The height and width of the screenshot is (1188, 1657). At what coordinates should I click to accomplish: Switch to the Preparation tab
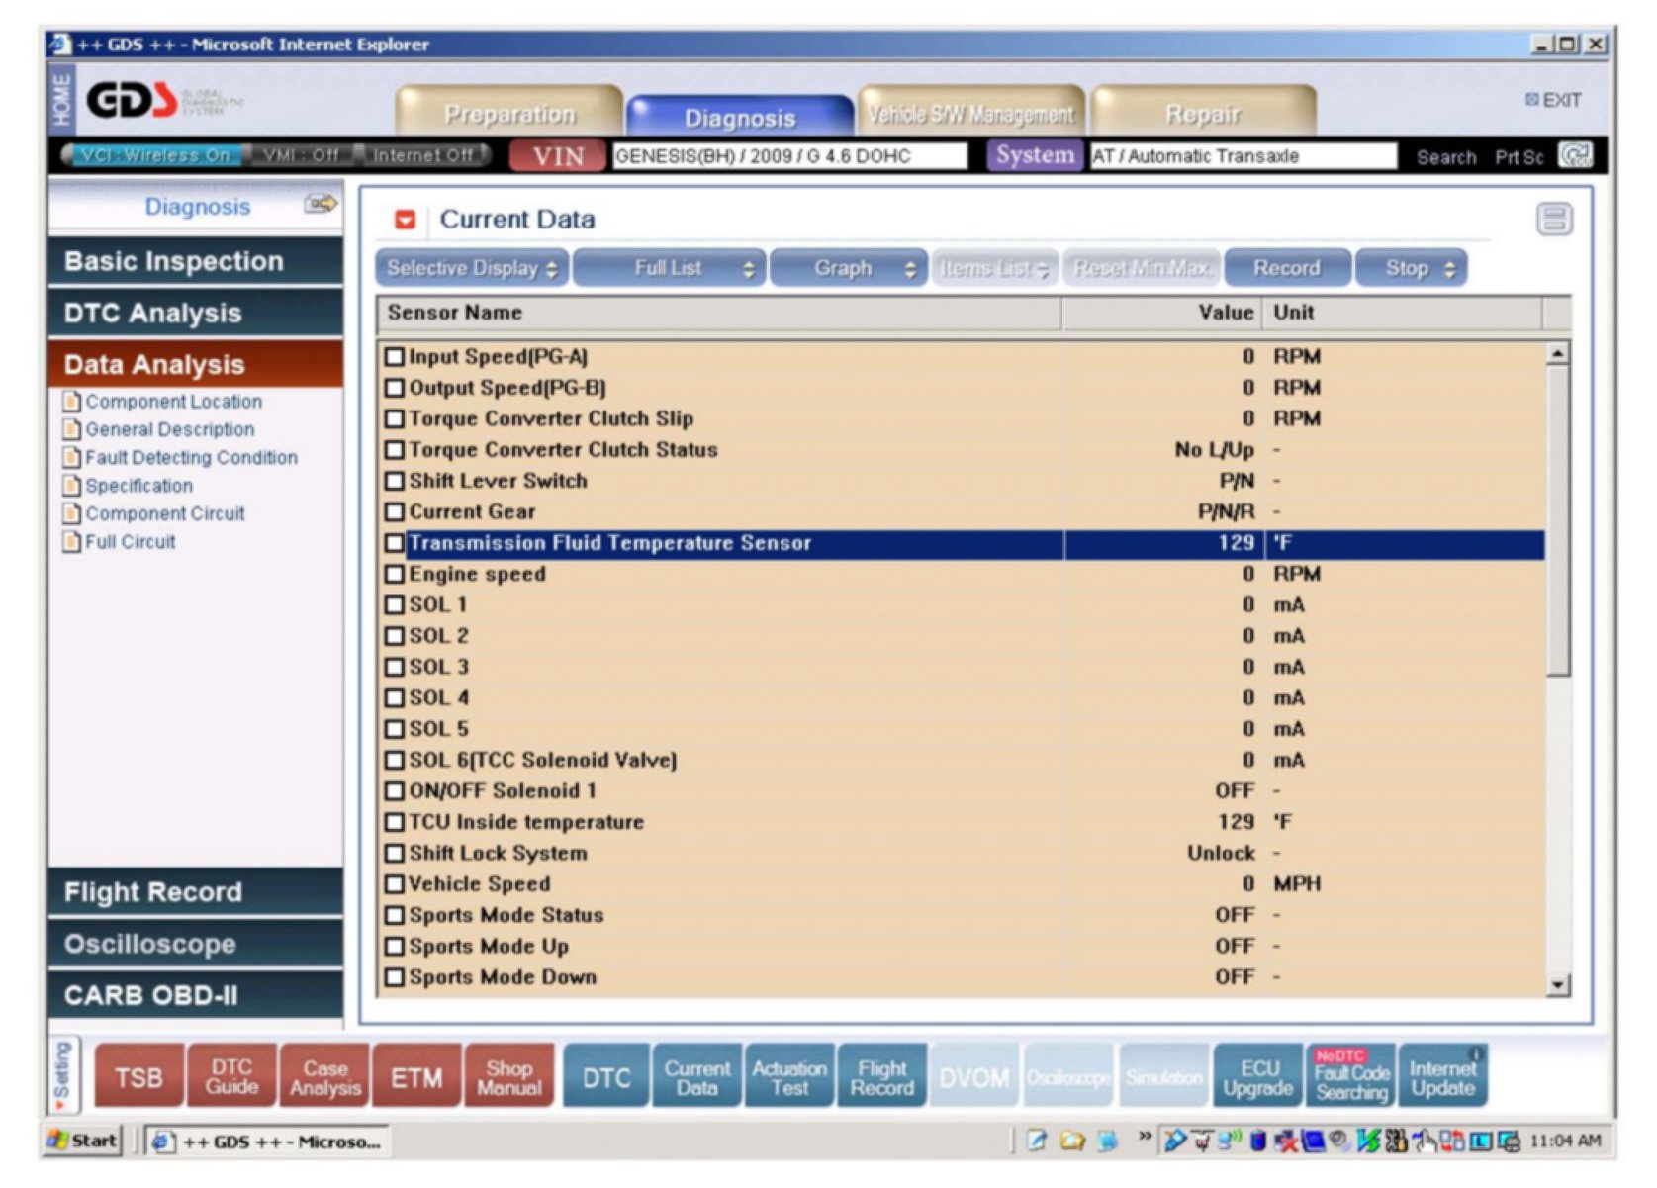coord(509,114)
